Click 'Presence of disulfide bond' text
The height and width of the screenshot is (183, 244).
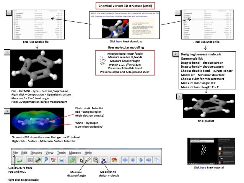[125, 68]
